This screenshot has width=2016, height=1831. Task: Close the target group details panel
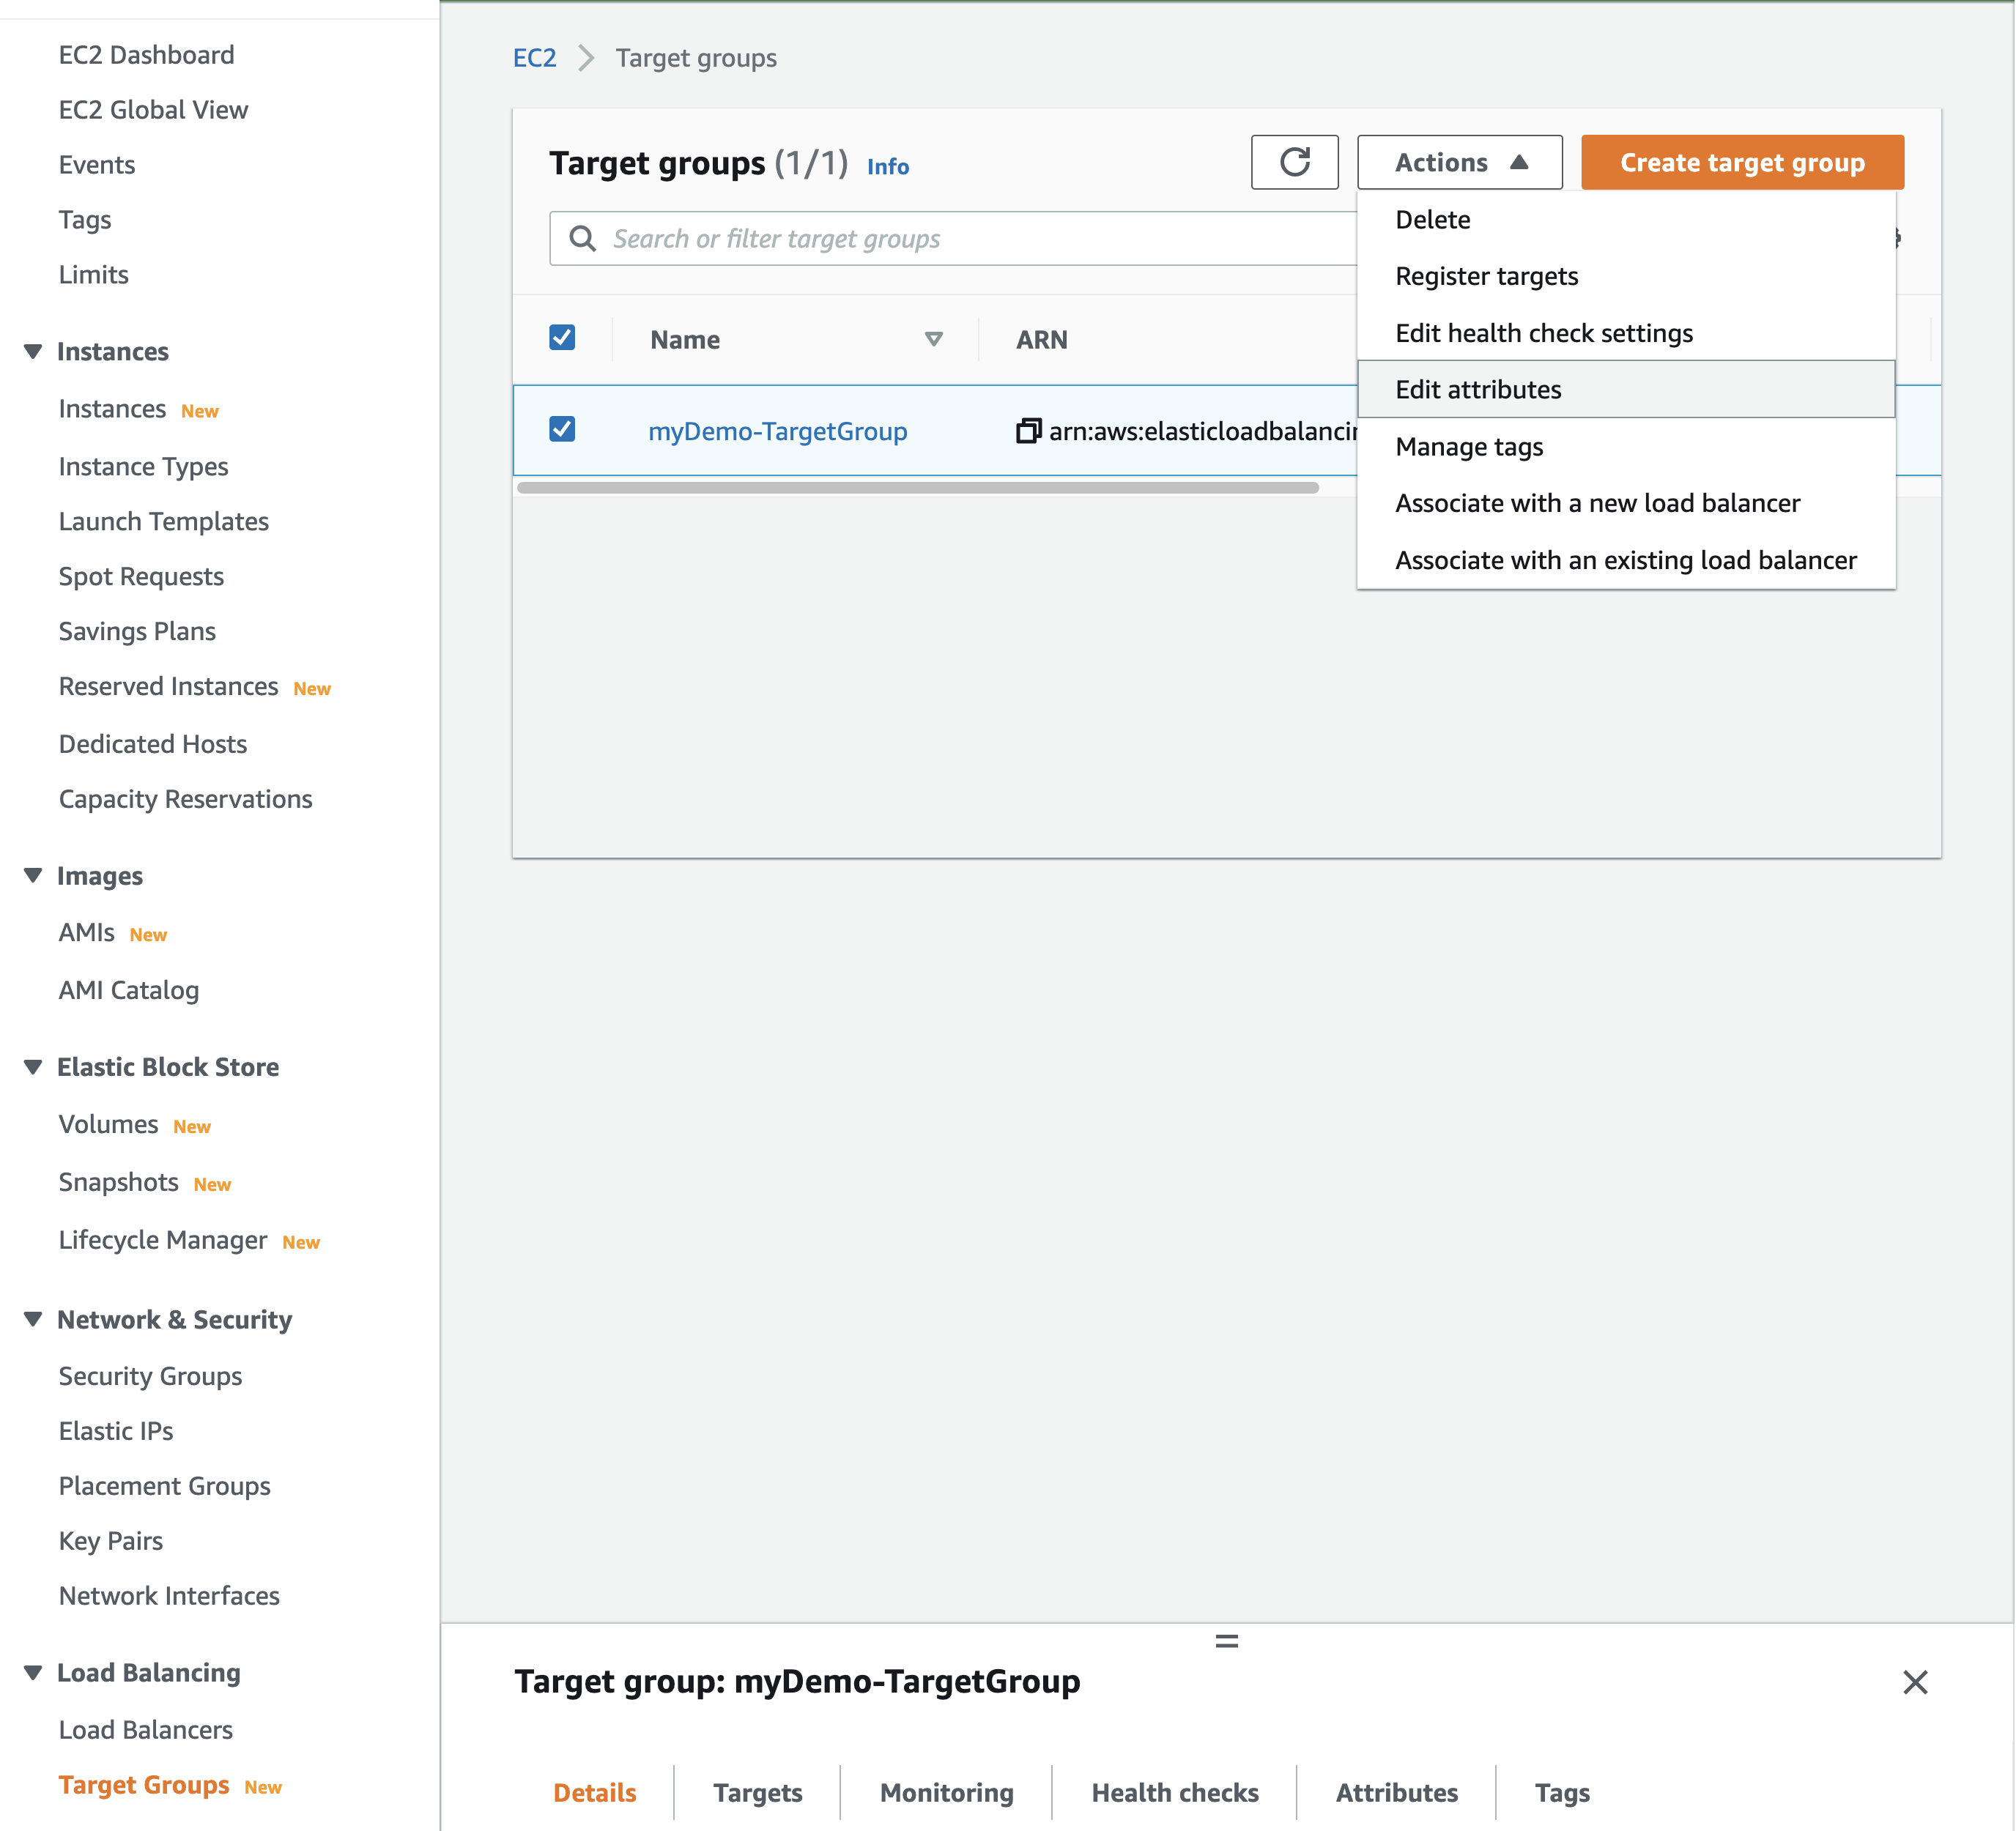pos(1914,1682)
